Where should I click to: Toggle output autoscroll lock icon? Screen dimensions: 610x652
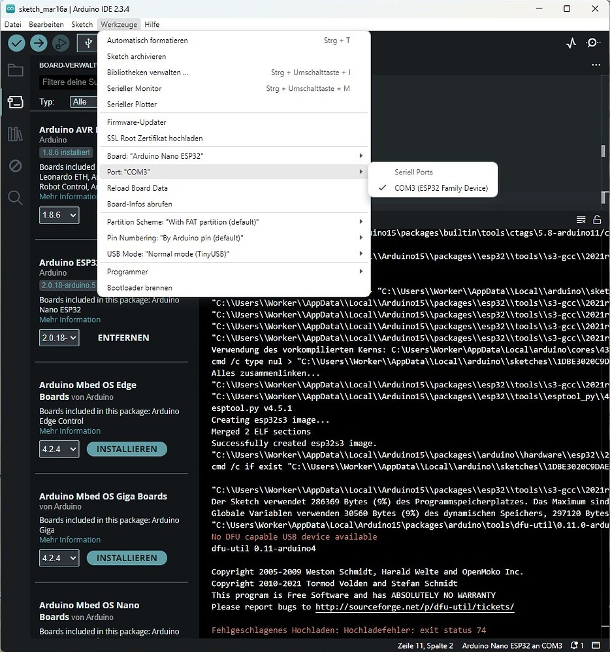point(596,220)
